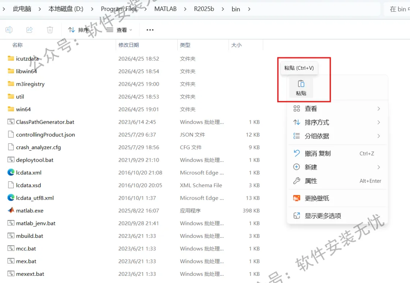Screen dimensions: 410x283
Task: Expand chevron after MATLAB in address bar
Action: [x=185, y=9]
